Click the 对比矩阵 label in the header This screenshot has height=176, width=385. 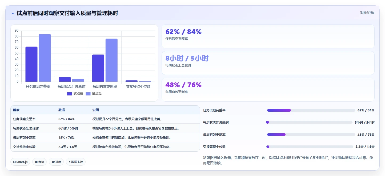point(367,13)
